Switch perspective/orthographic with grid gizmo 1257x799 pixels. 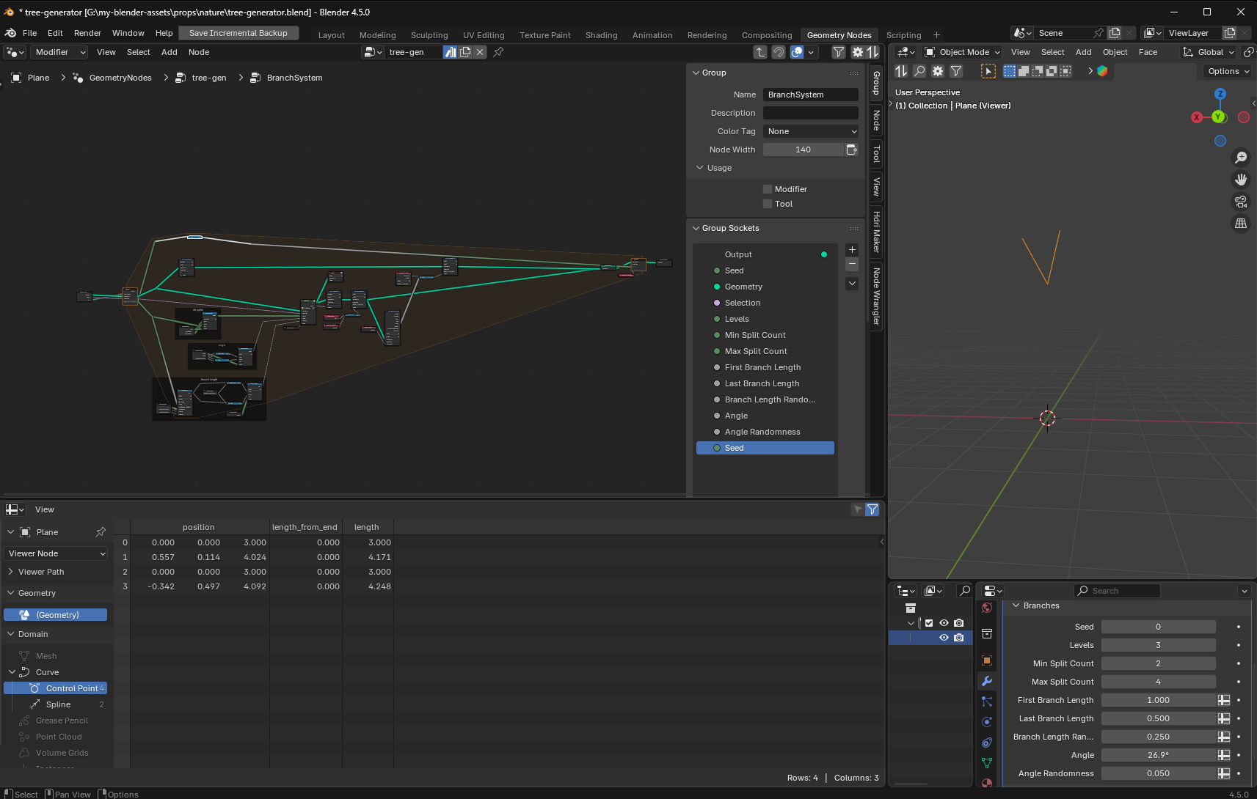pyautogui.click(x=1241, y=224)
